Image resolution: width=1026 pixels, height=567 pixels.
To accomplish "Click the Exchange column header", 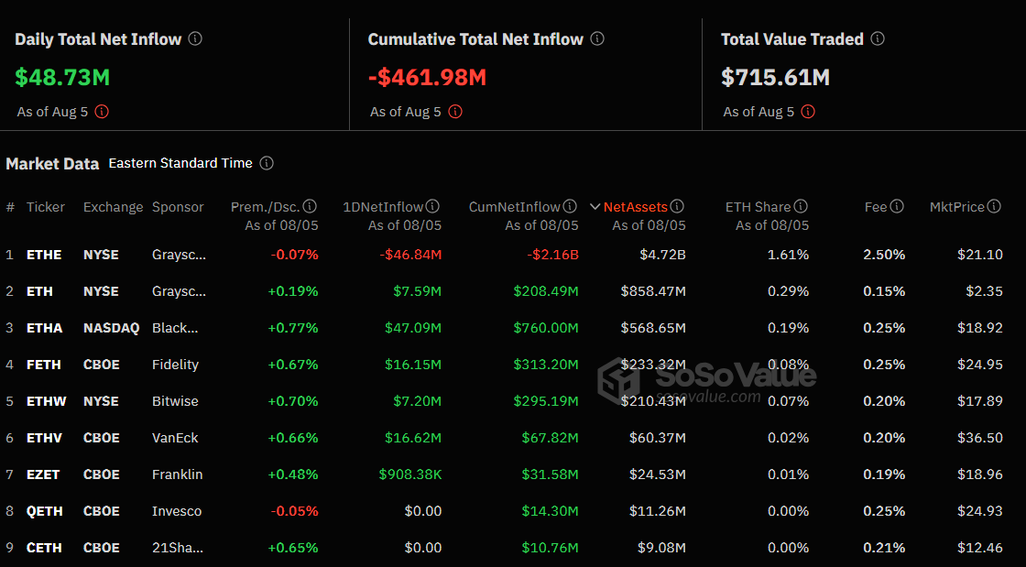I will (113, 207).
